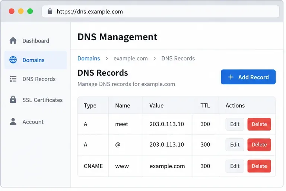Click the SSL Certificates lock icon
This screenshot has width=286, height=191.
tap(13, 100)
